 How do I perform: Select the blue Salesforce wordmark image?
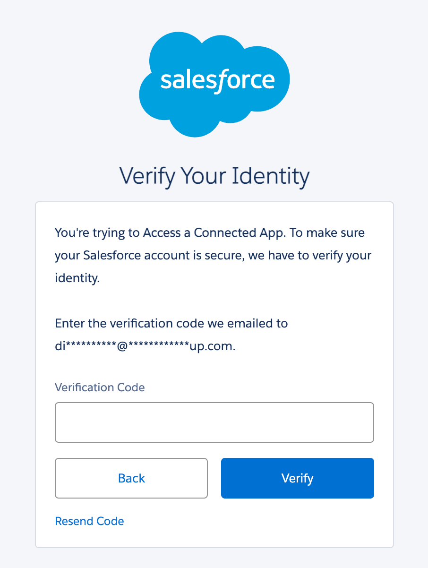[x=214, y=80]
